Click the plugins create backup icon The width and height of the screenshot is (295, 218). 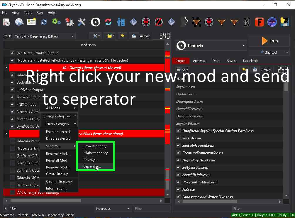point(255,70)
